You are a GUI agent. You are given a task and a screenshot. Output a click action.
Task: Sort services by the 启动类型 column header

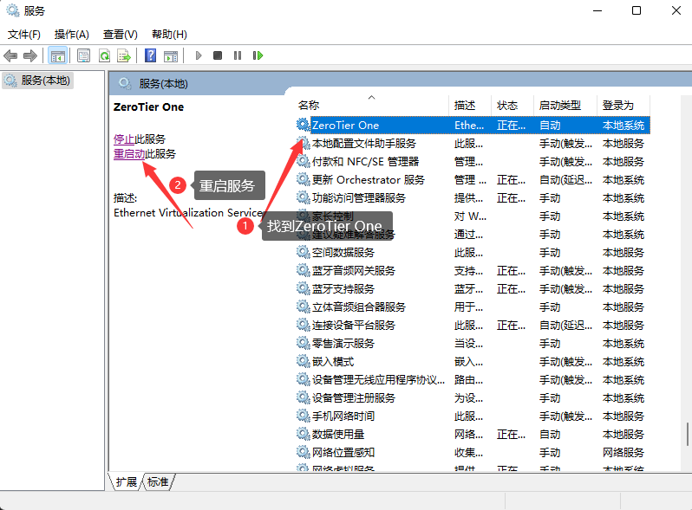[x=559, y=105]
